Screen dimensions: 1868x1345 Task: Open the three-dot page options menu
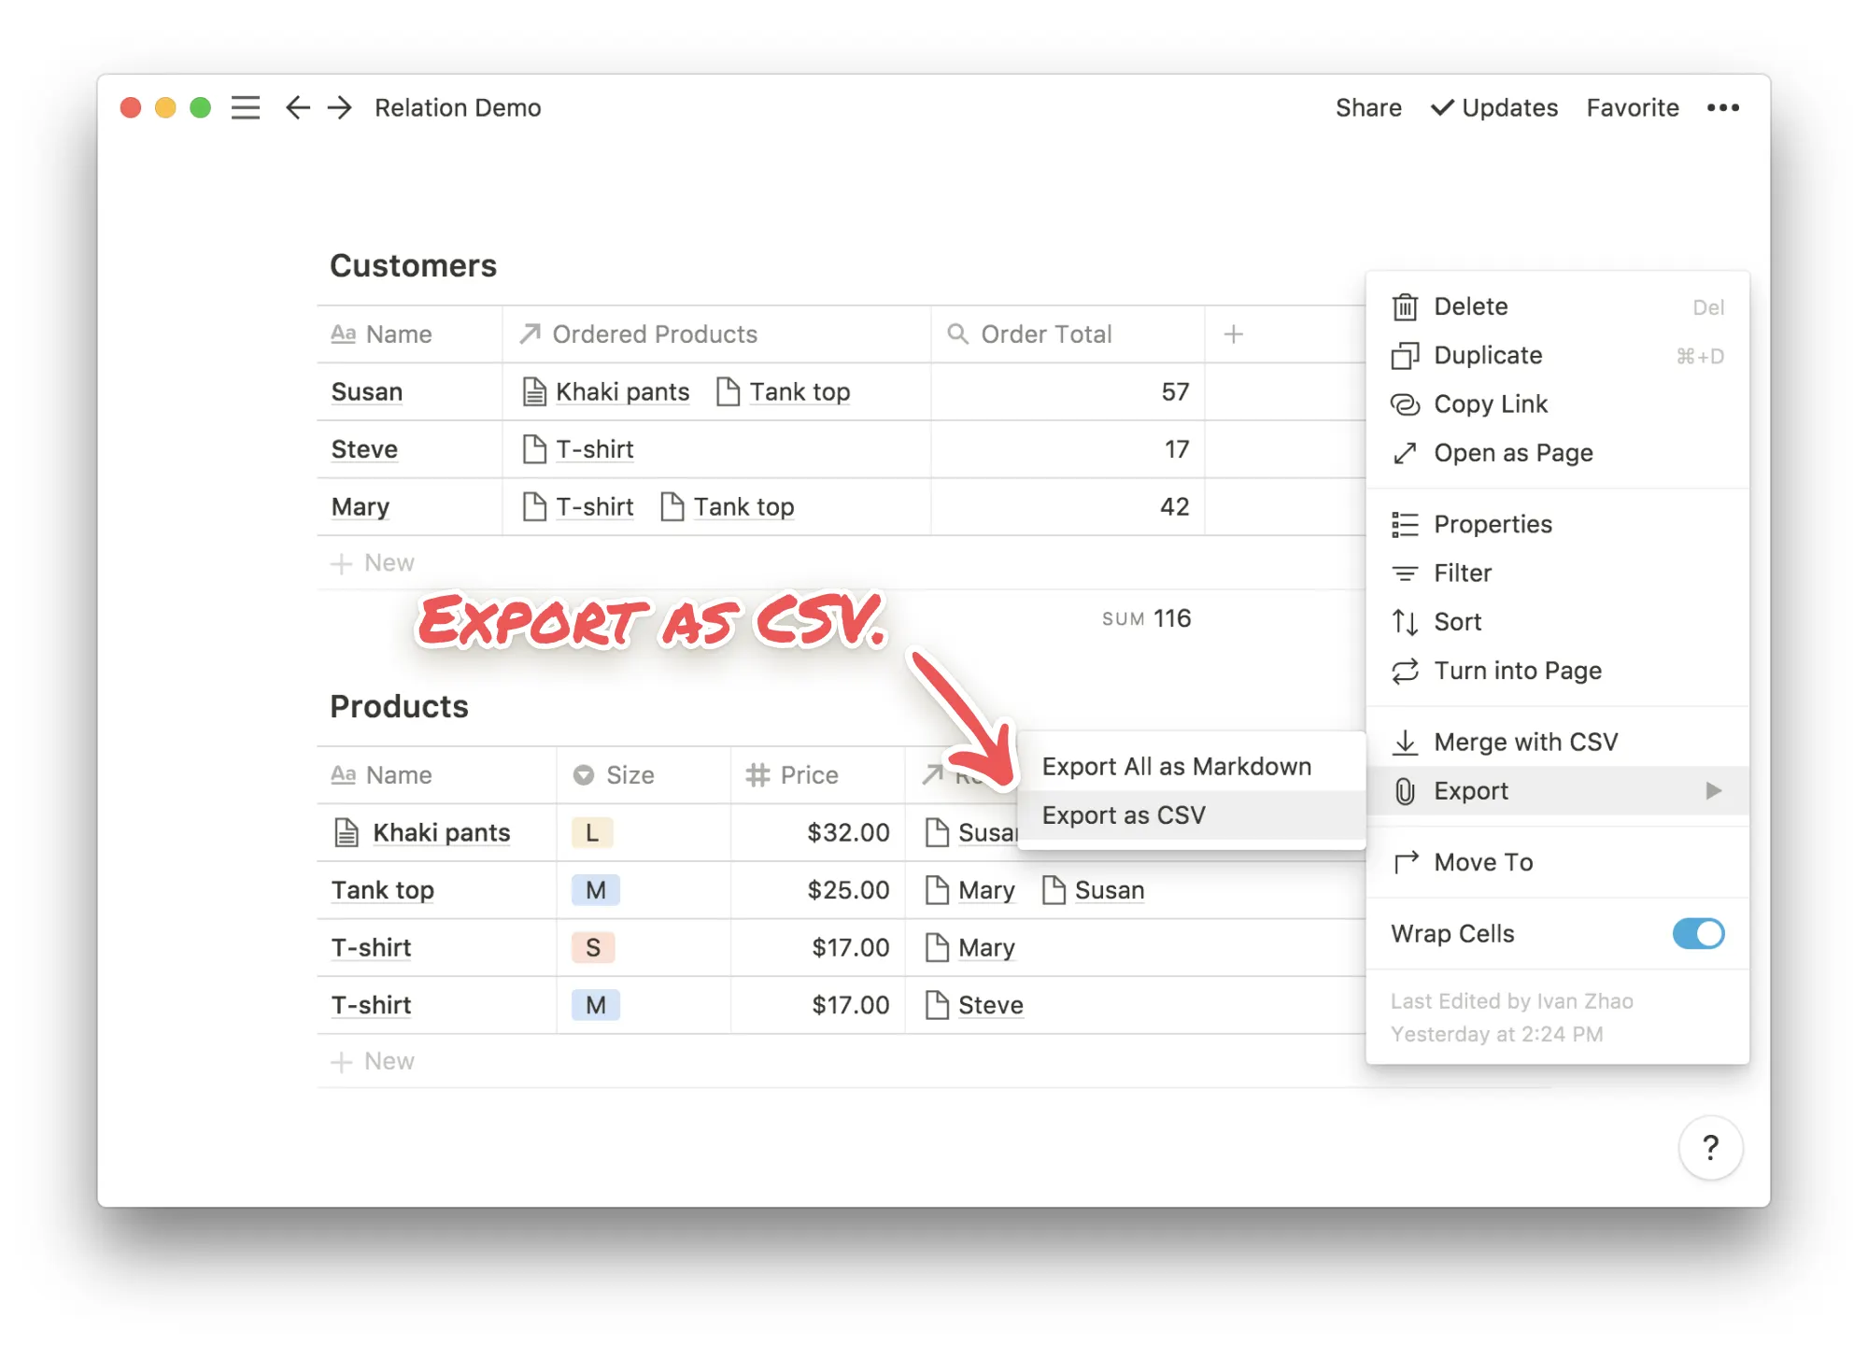click(x=1722, y=108)
